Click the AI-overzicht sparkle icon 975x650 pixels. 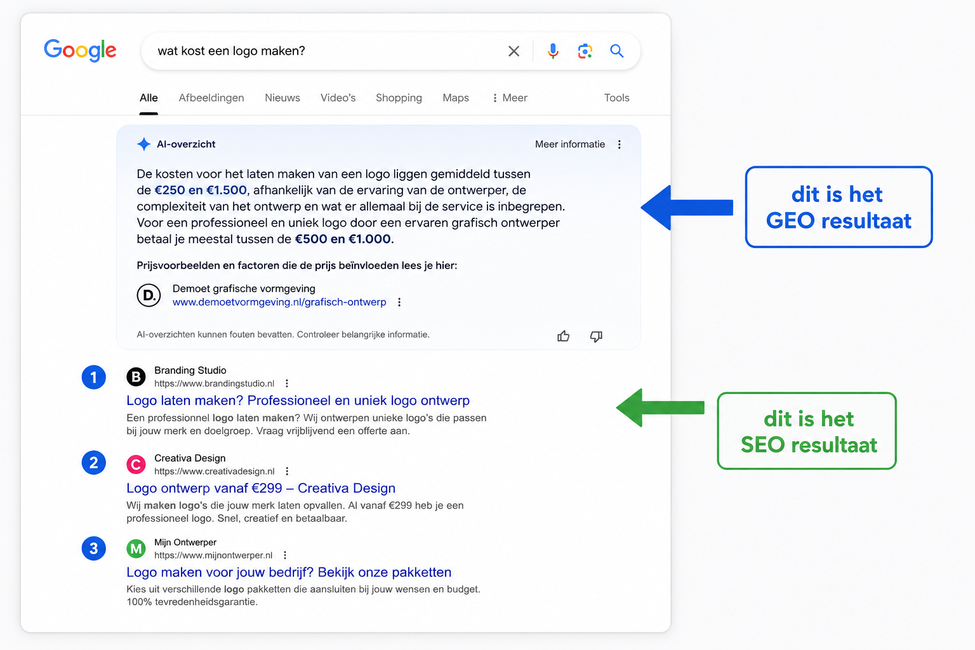coord(144,144)
